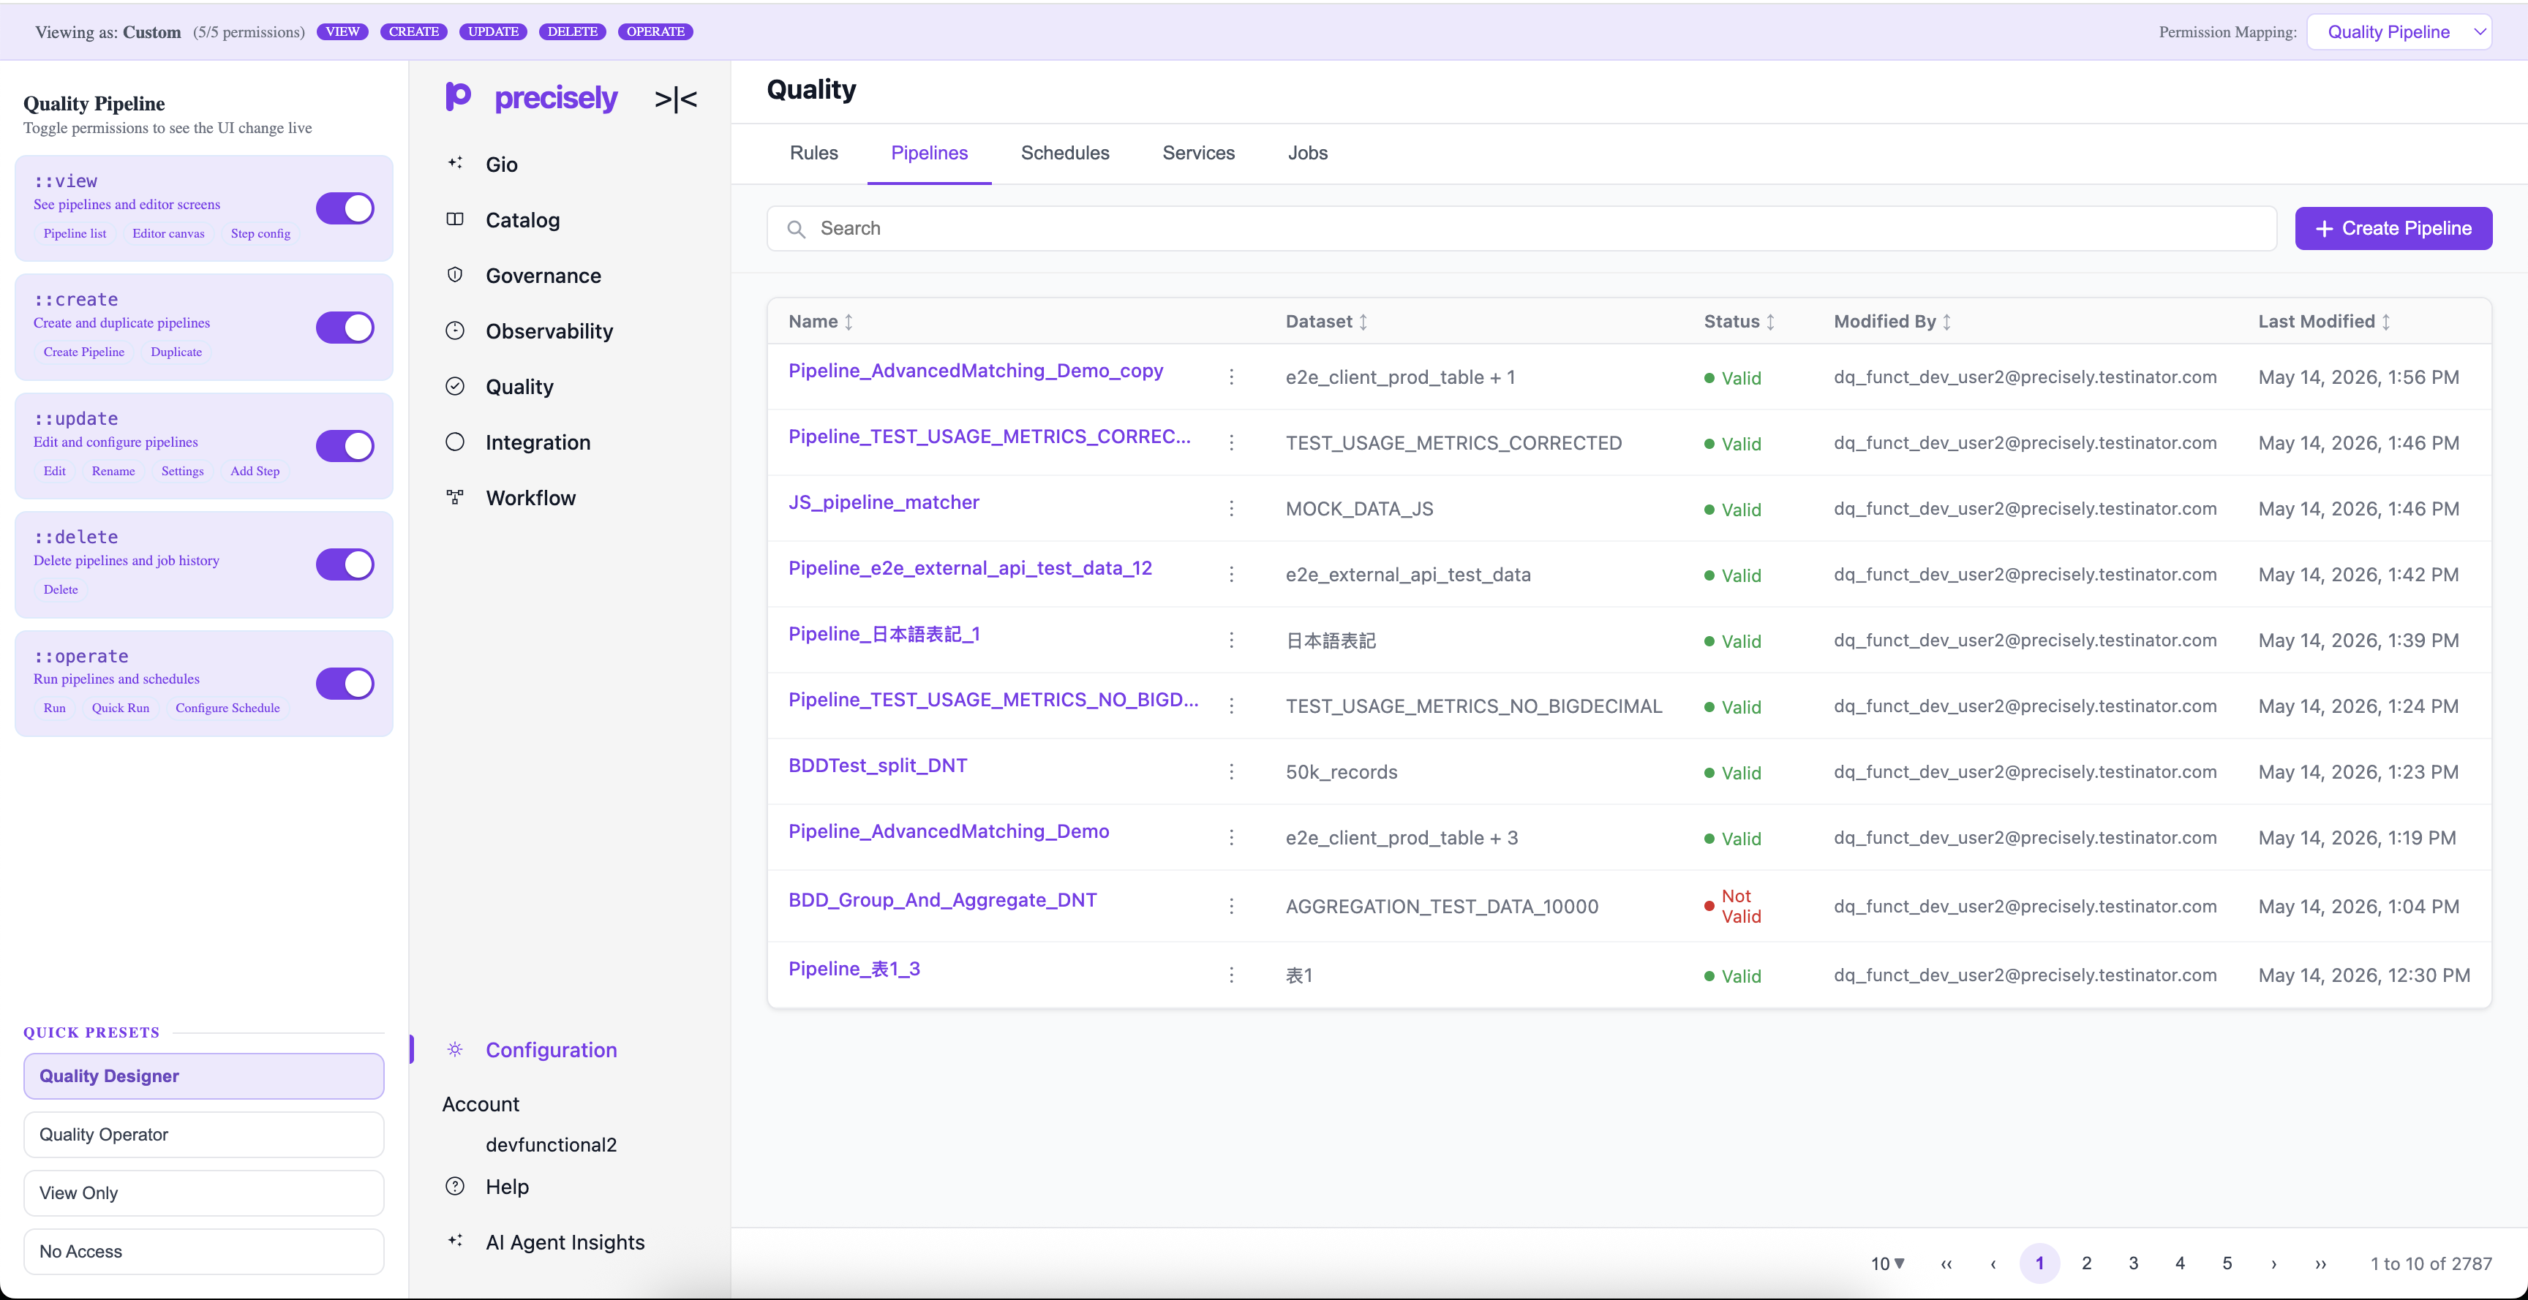Toggle the ::operate permission switch
2528x1300 pixels.
[x=345, y=683]
